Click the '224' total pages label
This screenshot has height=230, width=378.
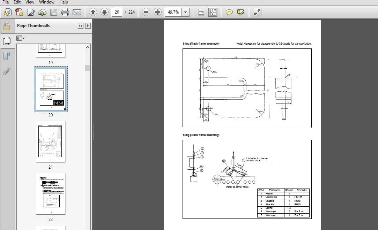coord(131,12)
